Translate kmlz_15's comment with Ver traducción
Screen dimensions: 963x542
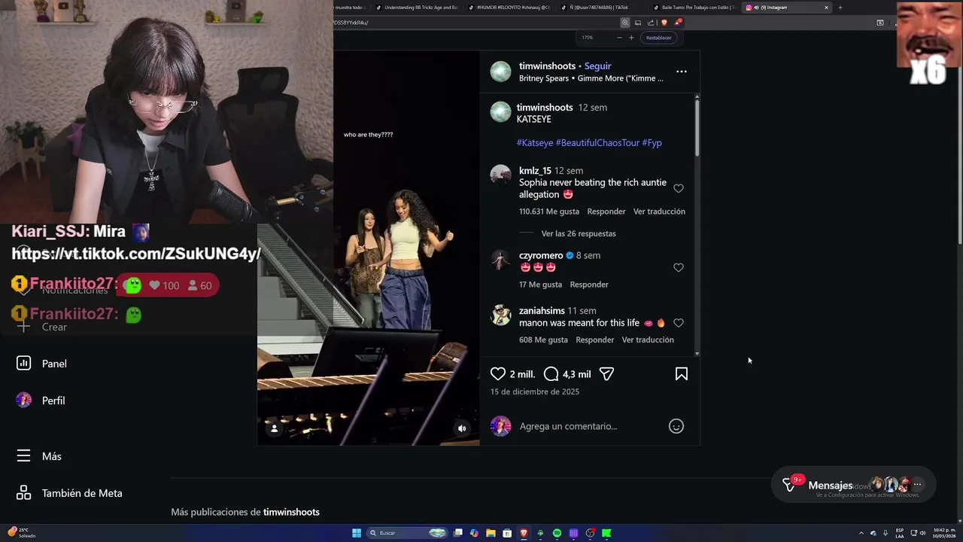pos(659,212)
